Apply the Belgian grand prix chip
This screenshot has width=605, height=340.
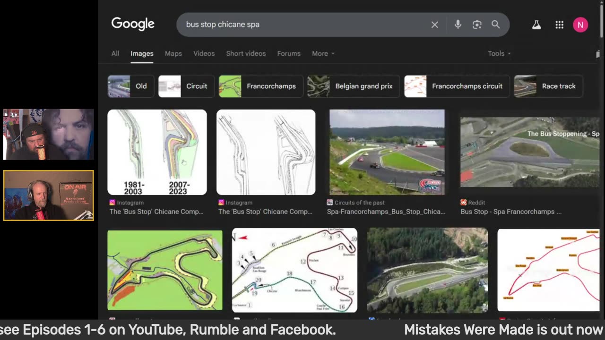[x=354, y=86]
